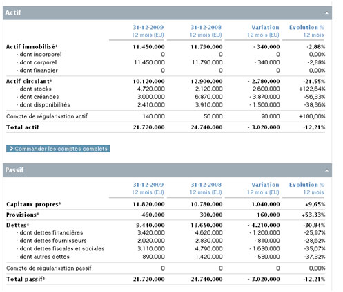This screenshot has height=292, width=343.
Task: Click the 460.000 Provisions value
Action: (x=153, y=215)
